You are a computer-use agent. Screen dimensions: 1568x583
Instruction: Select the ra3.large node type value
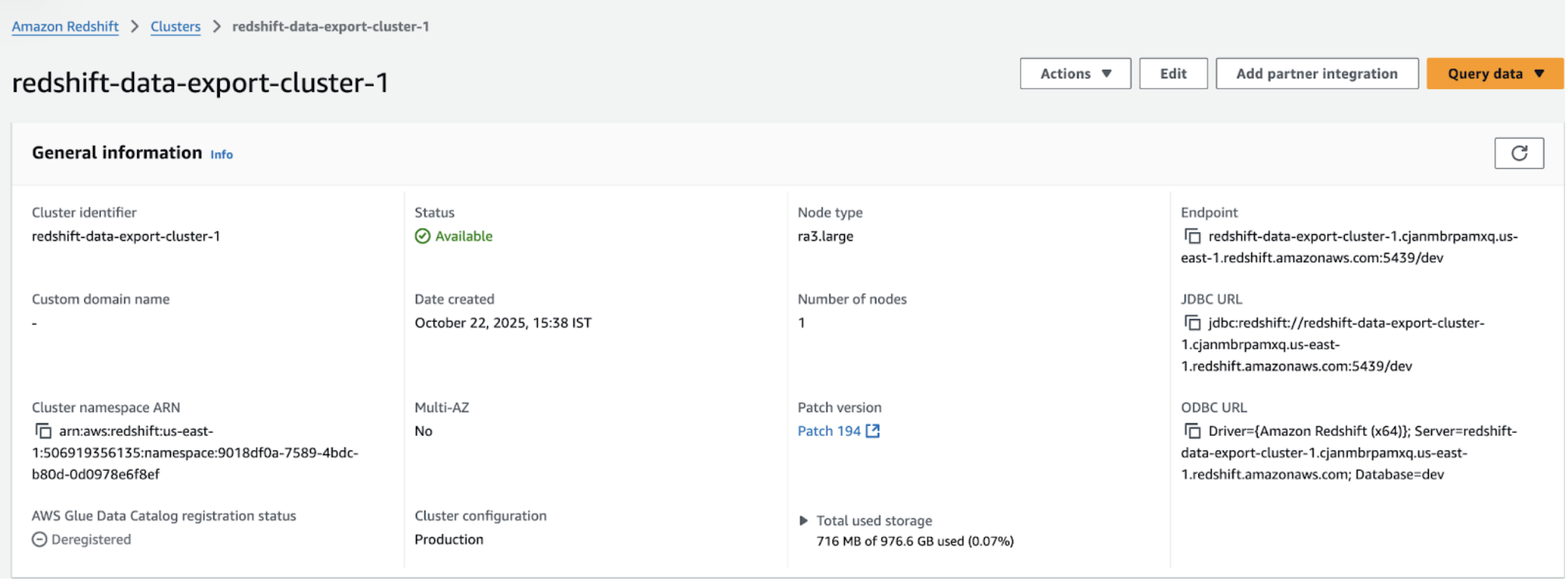click(826, 236)
